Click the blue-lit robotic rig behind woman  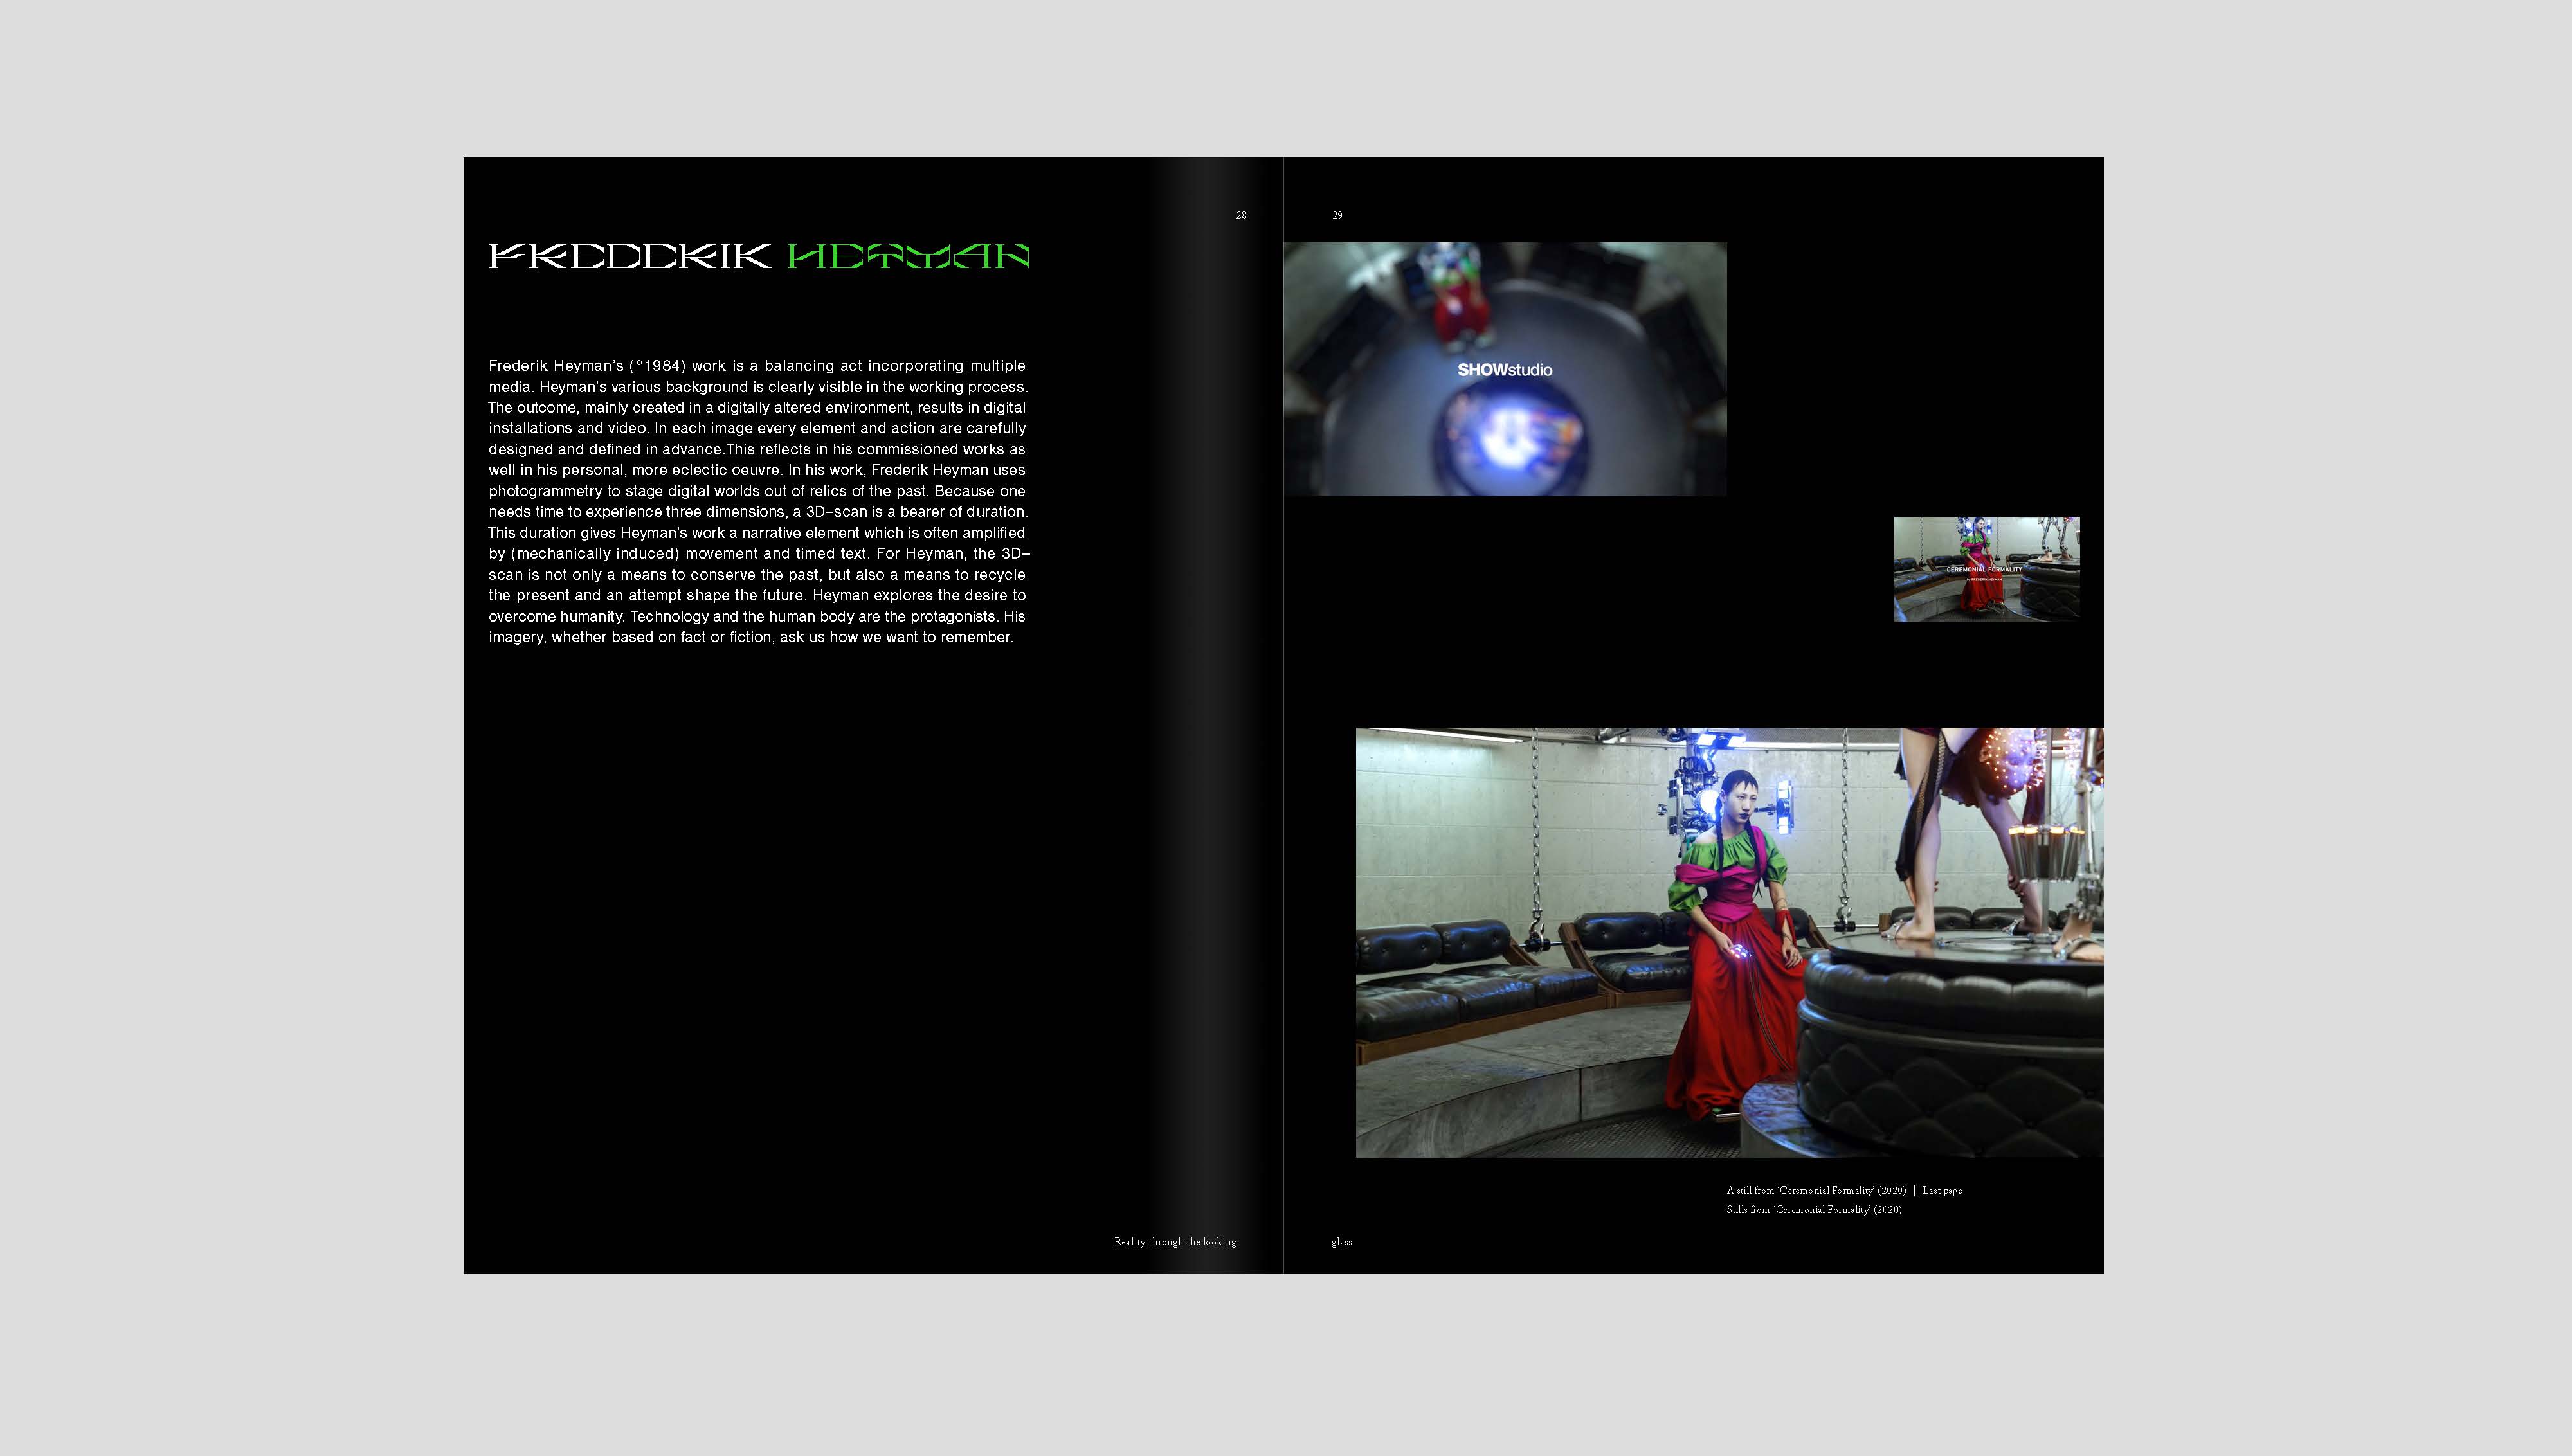1700,790
